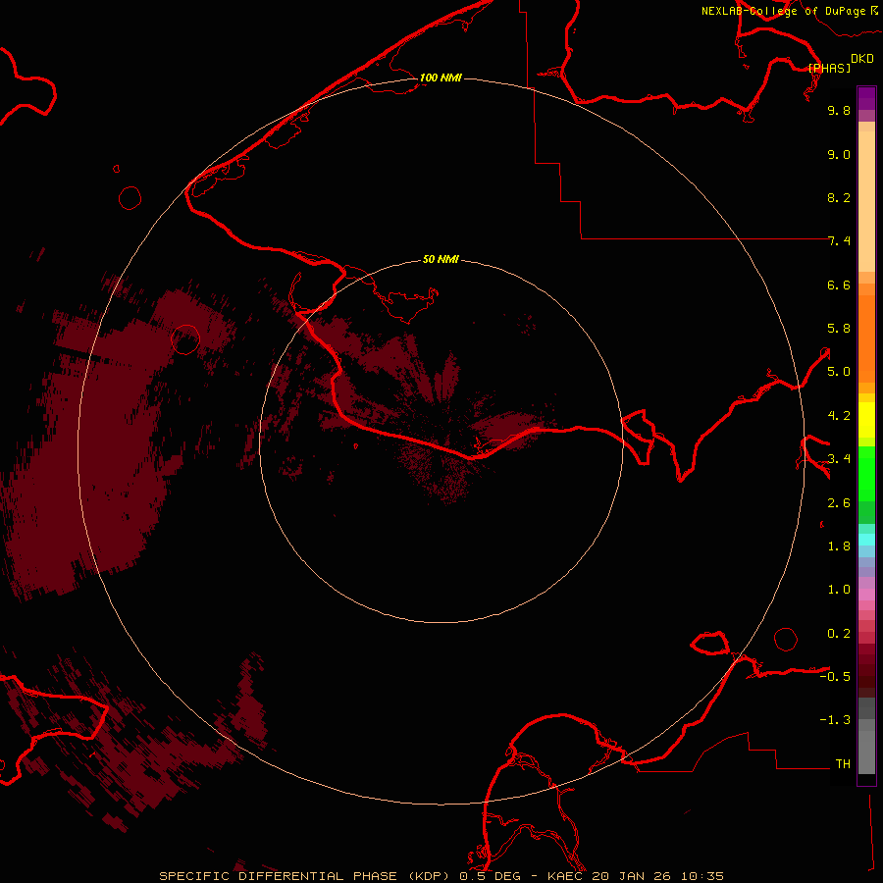This screenshot has height=883, width=883.
Task: Click the 9.8 value on color scale
Action: [x=839, y=110]
